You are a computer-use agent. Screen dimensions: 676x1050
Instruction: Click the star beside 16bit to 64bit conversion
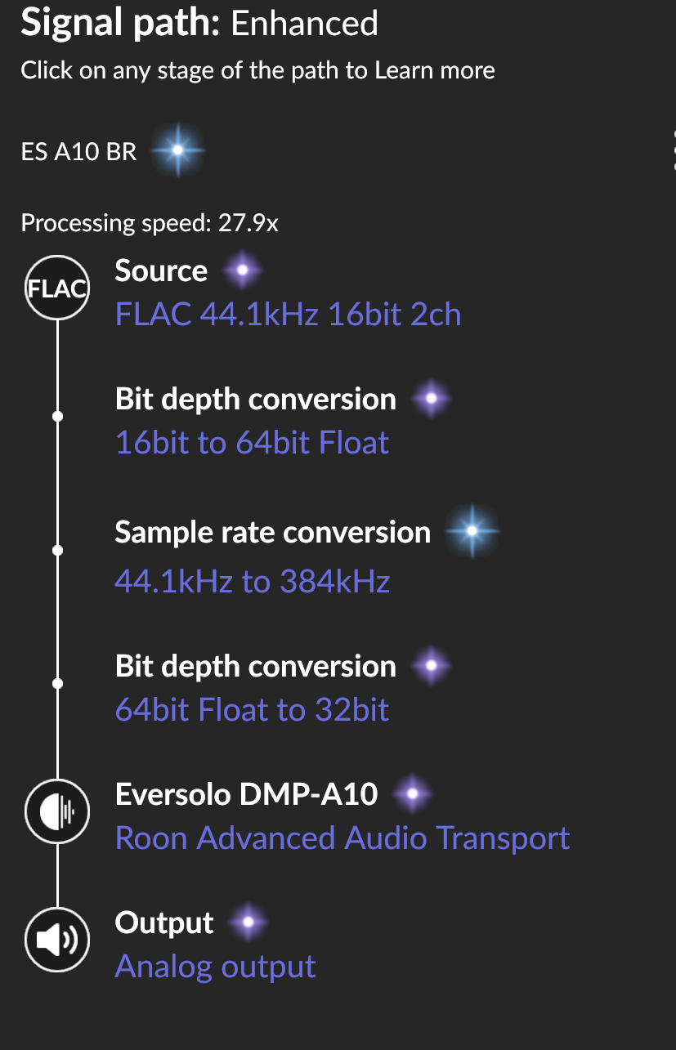(x=432, y=400)
